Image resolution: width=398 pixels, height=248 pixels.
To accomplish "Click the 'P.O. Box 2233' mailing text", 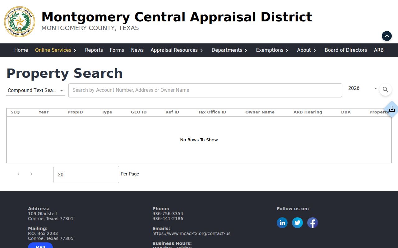I will tap(43, 233).
